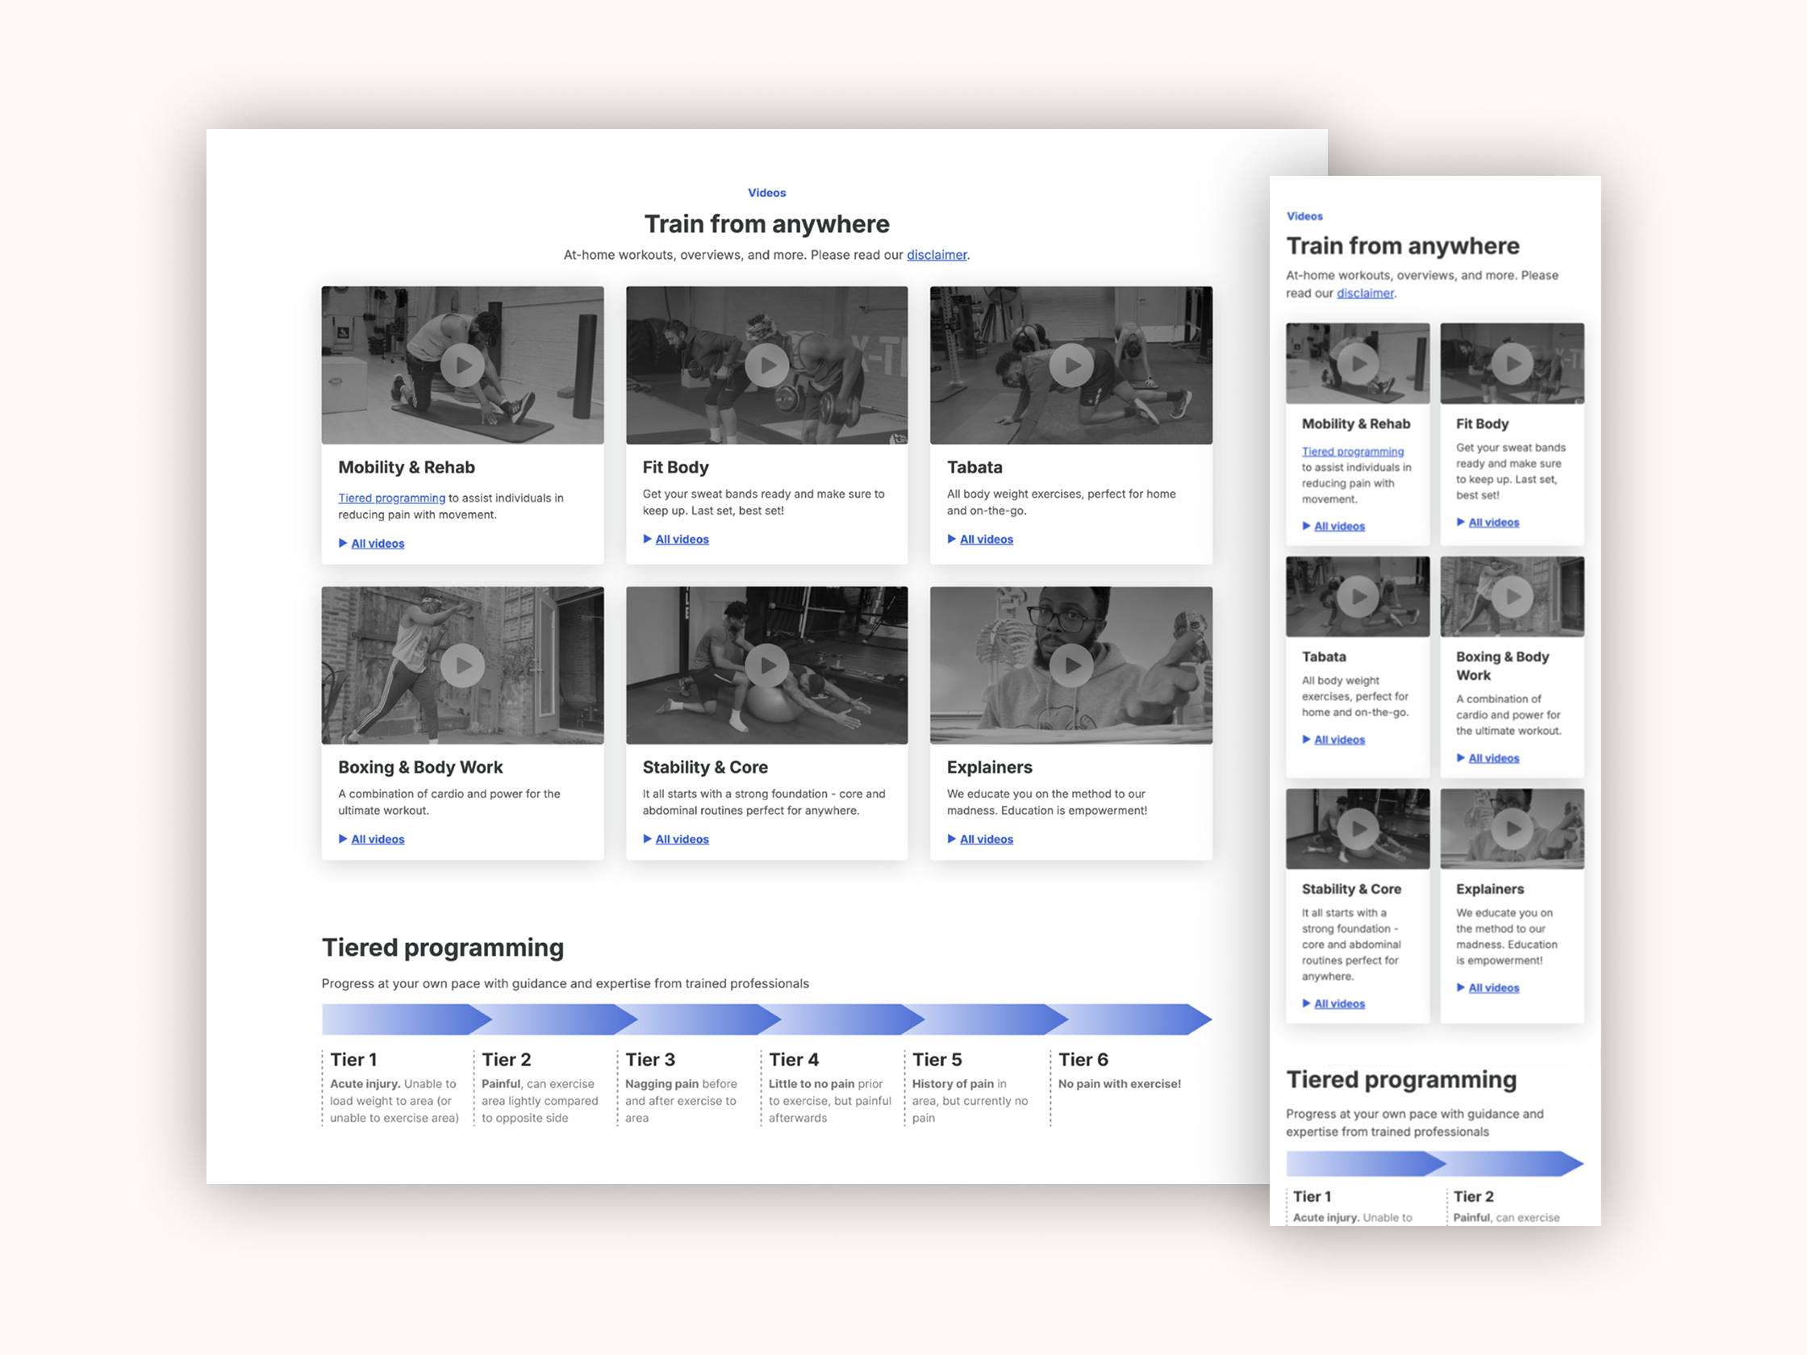The image size is (1807, 1355).
Task: Click the Train from anywhere heading in desktop view
Action: 766,223
